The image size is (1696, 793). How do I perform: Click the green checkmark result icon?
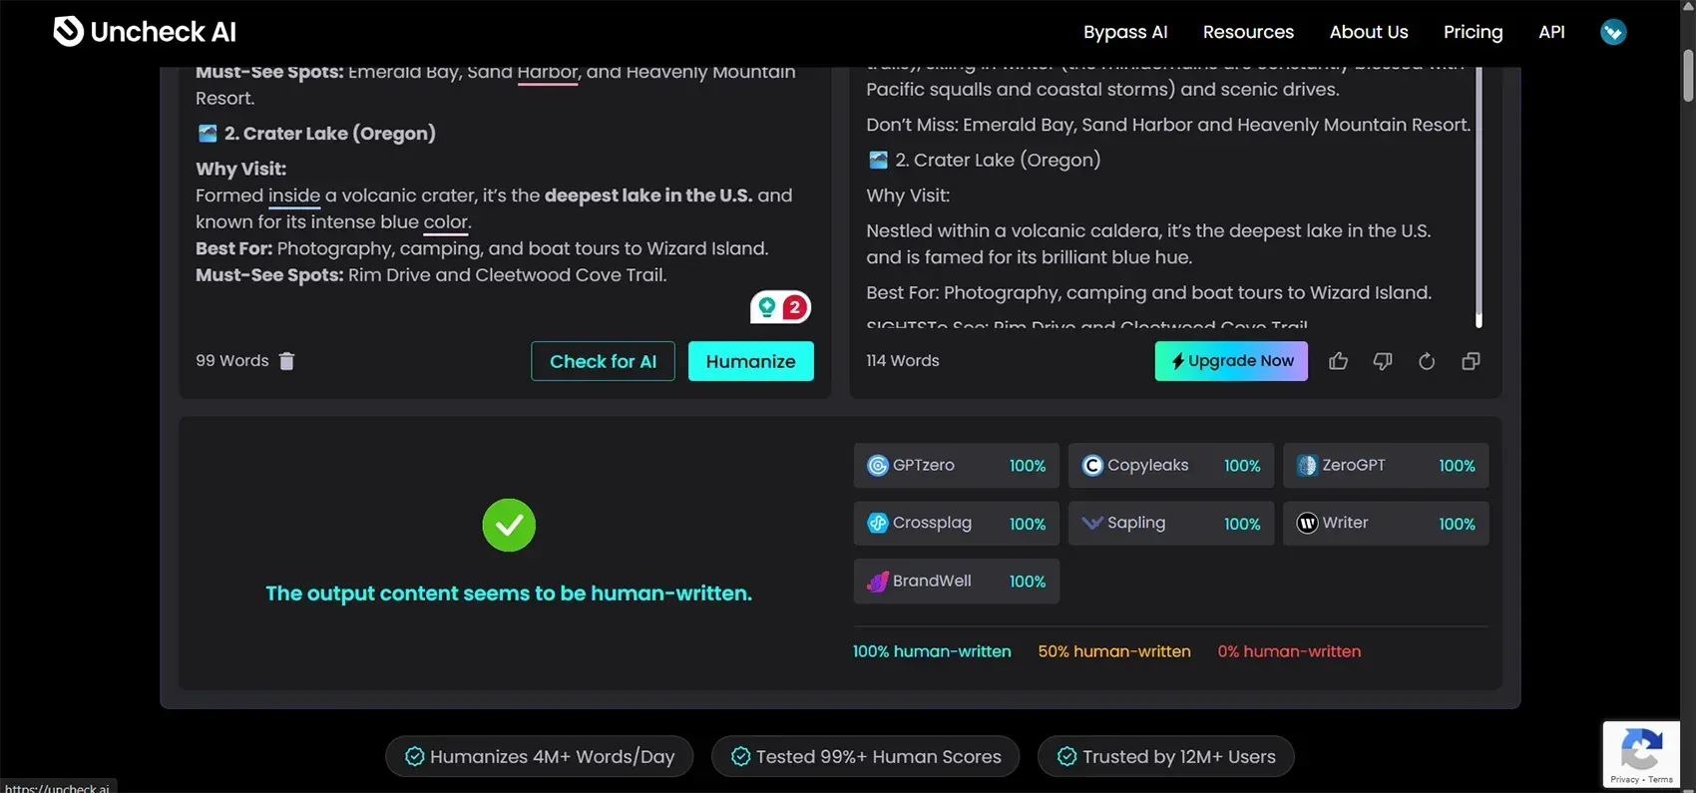tap(509, 525)
